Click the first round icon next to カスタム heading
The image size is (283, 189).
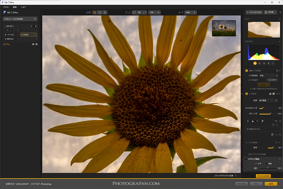click(x=33, y=44)
